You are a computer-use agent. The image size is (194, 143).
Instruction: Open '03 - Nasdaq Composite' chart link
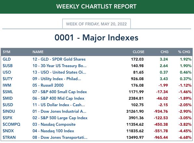54,124
